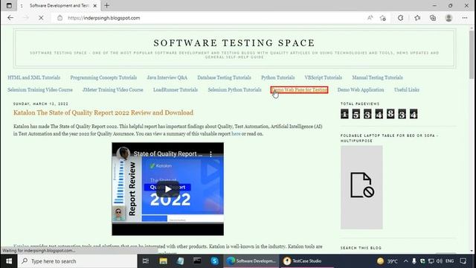Go back to the previous page
This screenshot has height=268, width=476.
pos(10,18)
